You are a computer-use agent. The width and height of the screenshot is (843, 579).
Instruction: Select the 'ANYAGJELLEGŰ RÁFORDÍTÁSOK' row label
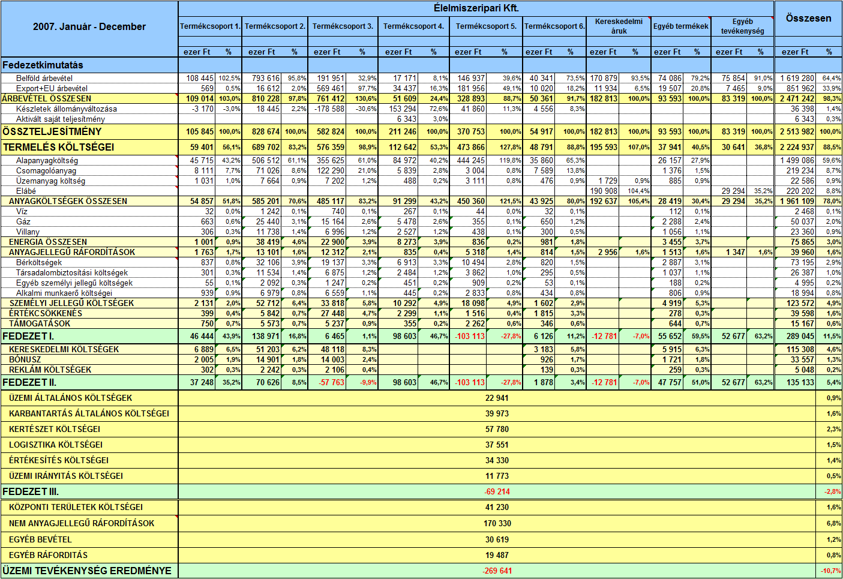72,253
